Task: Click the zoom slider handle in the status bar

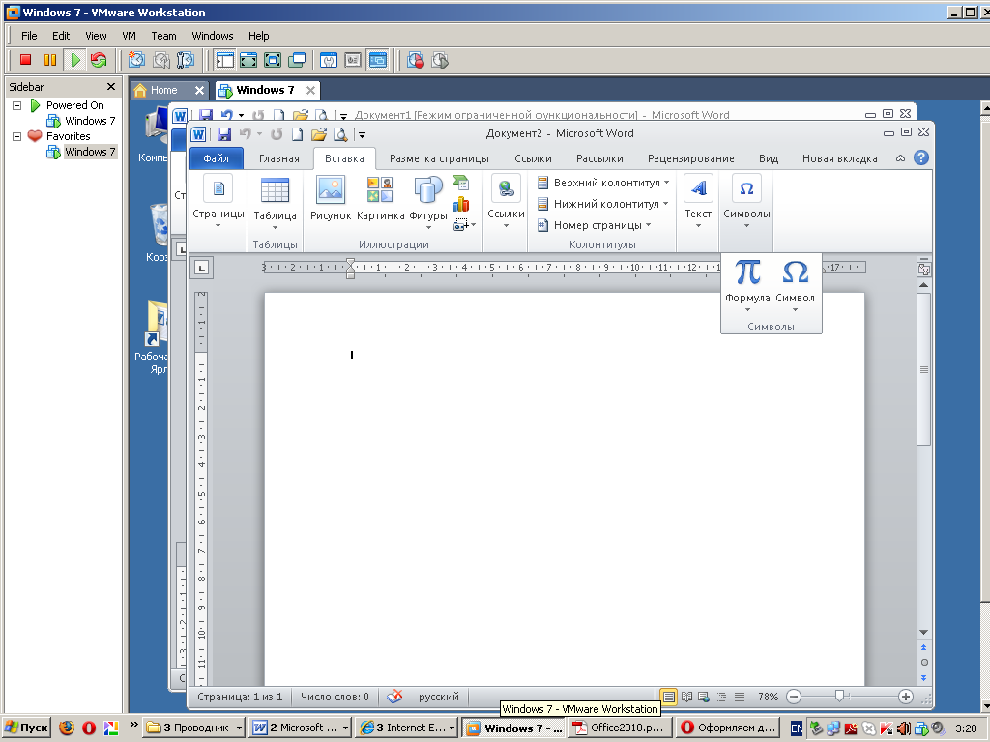Action: (839, 697)
